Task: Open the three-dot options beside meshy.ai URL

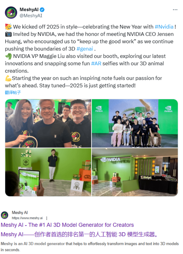Action: pos(47,218)
